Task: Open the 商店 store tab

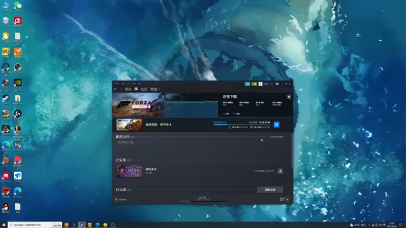Action: tap(128, 89)
